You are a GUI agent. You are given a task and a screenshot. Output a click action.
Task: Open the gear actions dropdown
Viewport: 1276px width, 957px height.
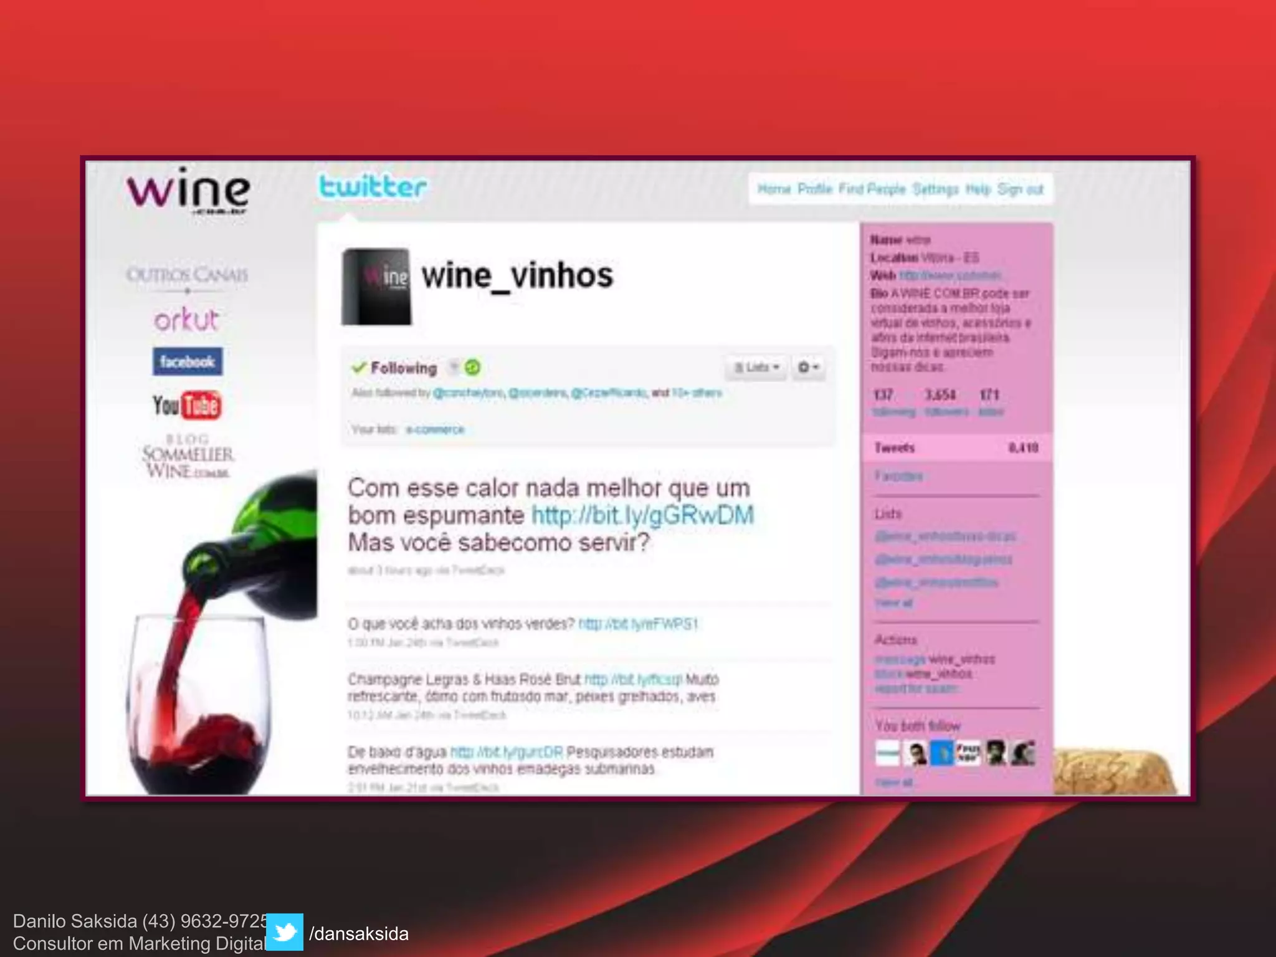pyautogui.click(x=808, y=368)
